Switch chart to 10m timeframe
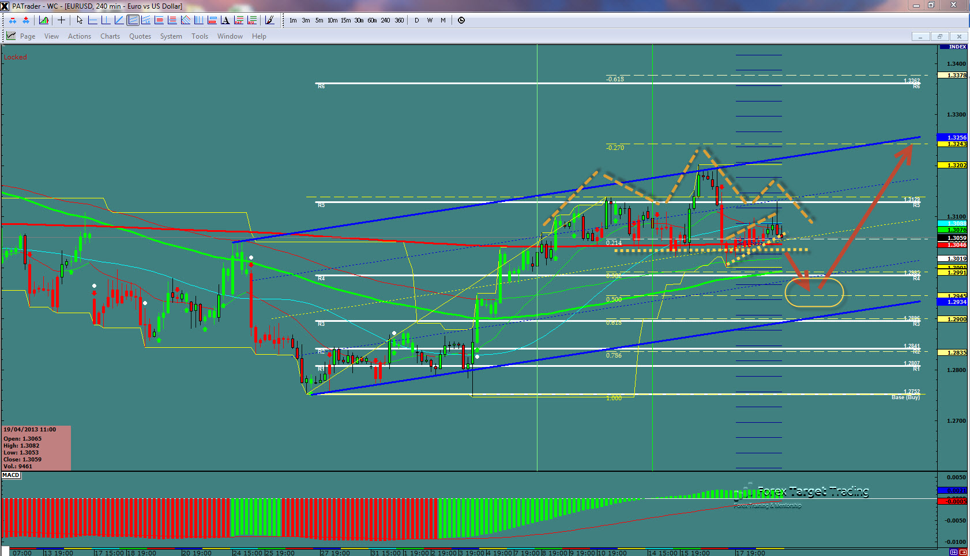The height and width of the screenshot is (556, 970). coord(332,20)
